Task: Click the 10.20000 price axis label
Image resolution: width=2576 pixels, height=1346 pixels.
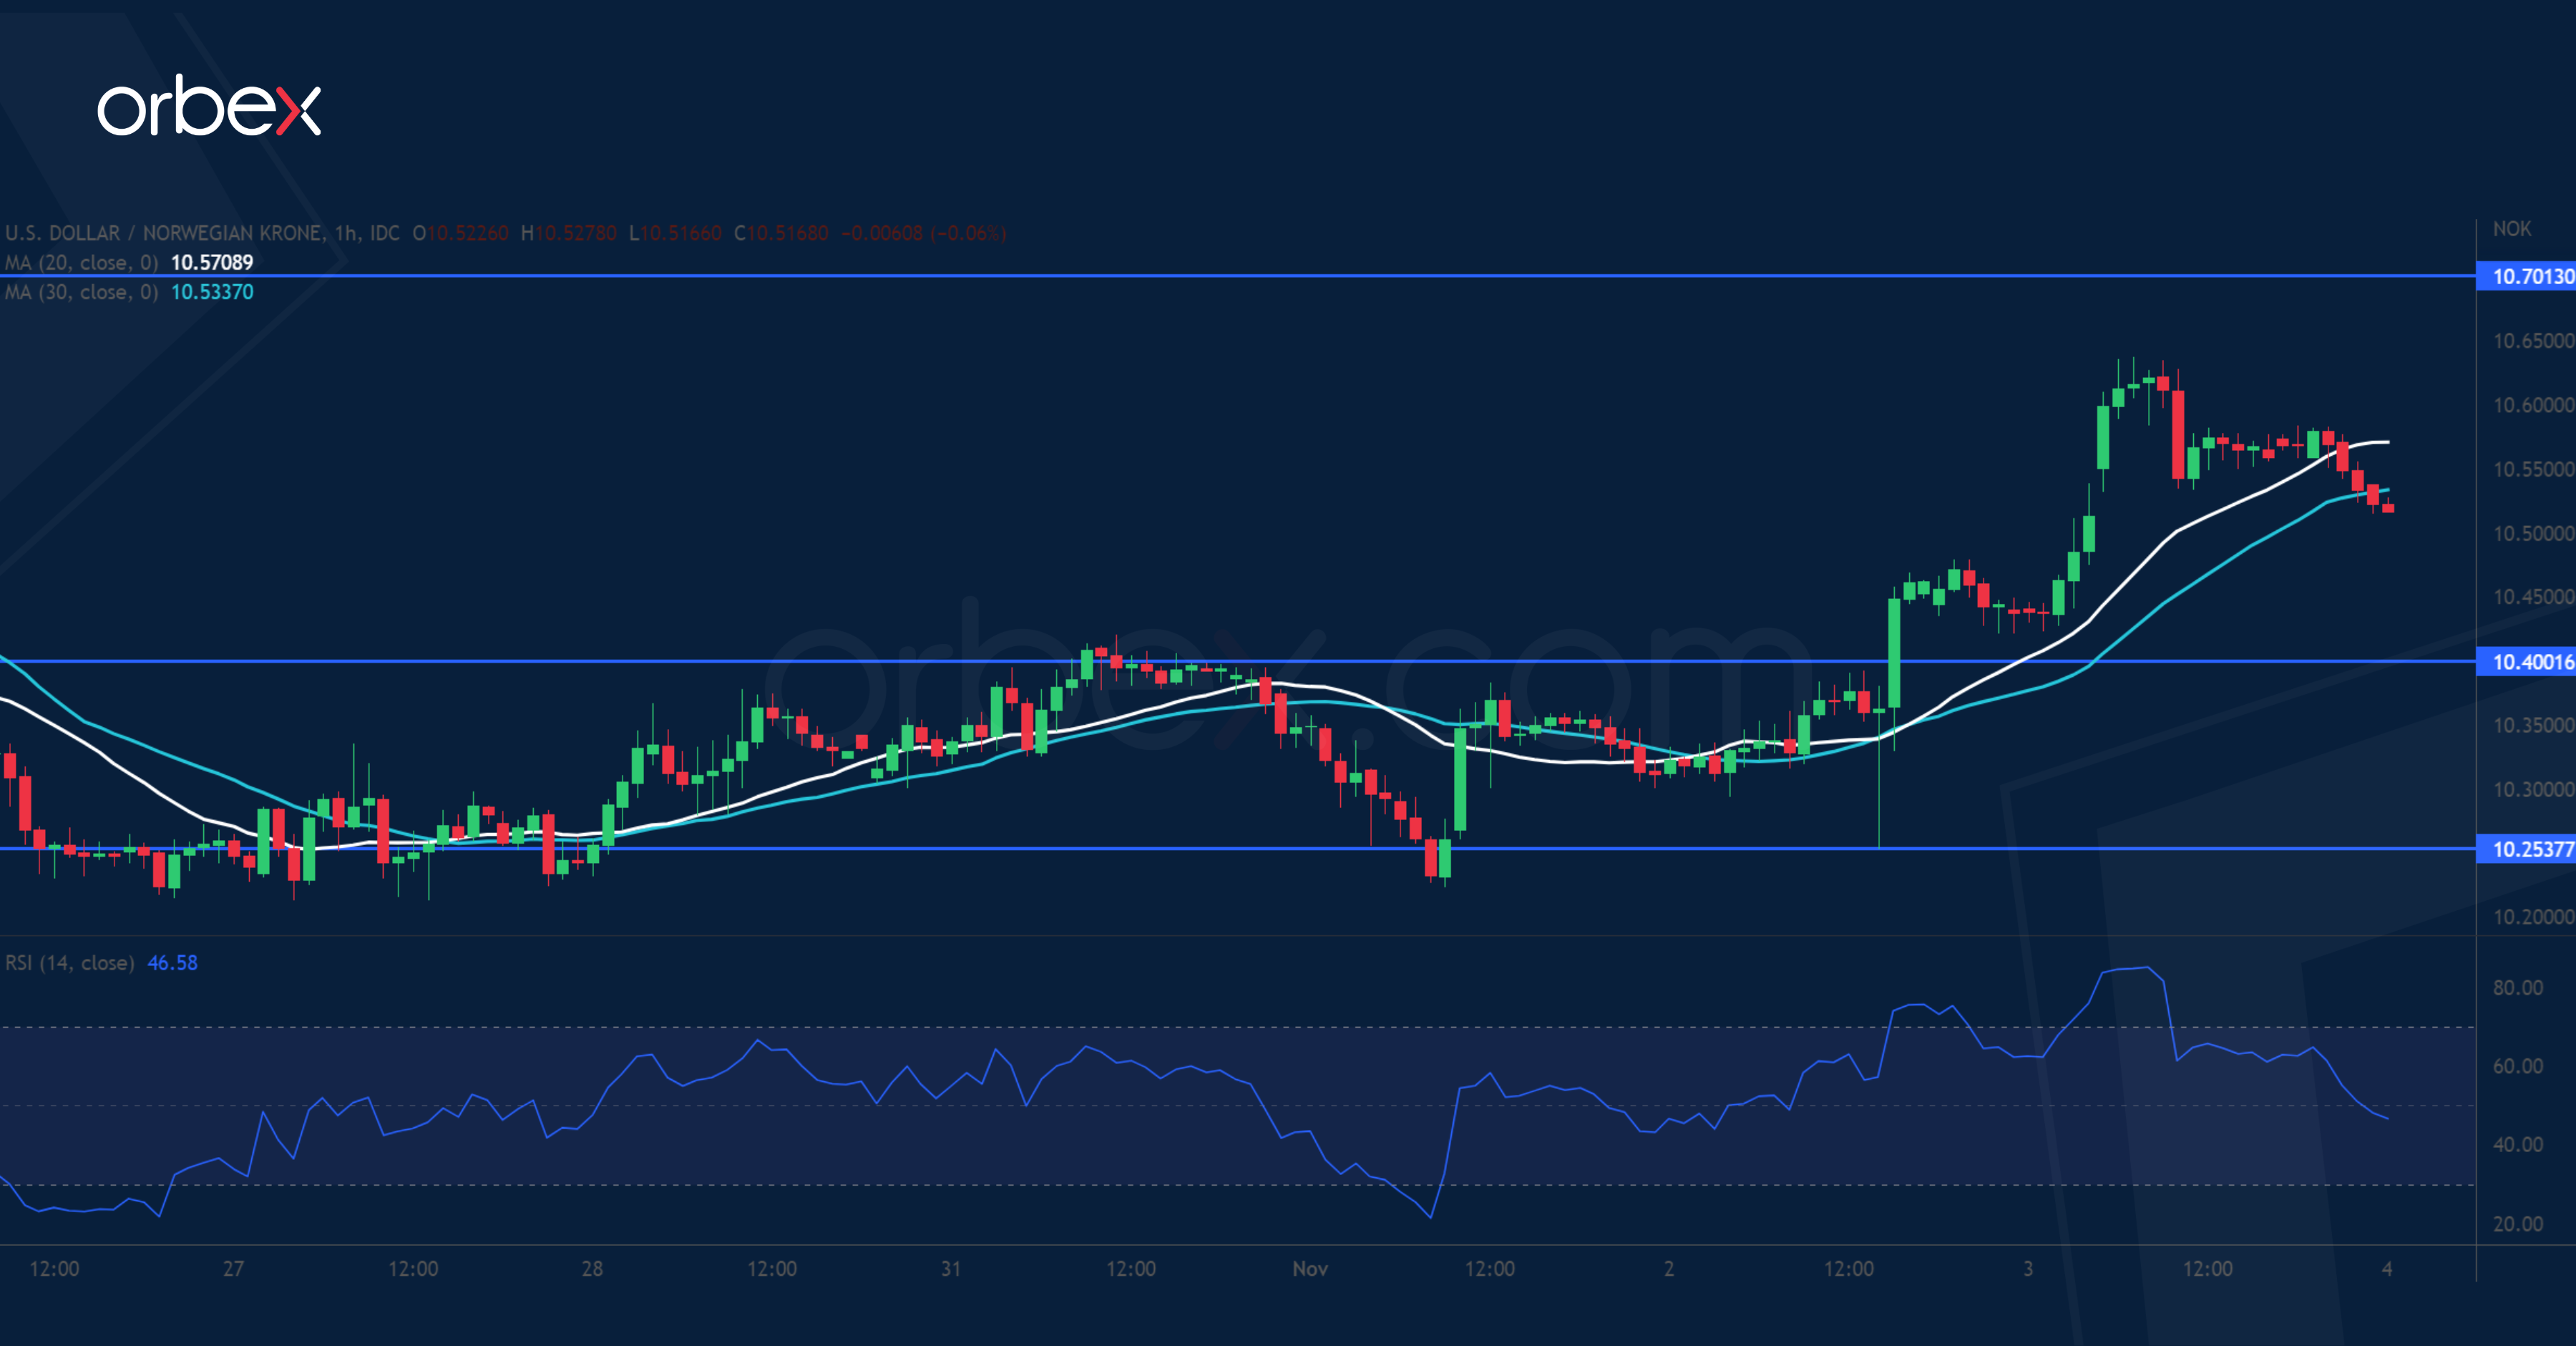Action: 2532,916
